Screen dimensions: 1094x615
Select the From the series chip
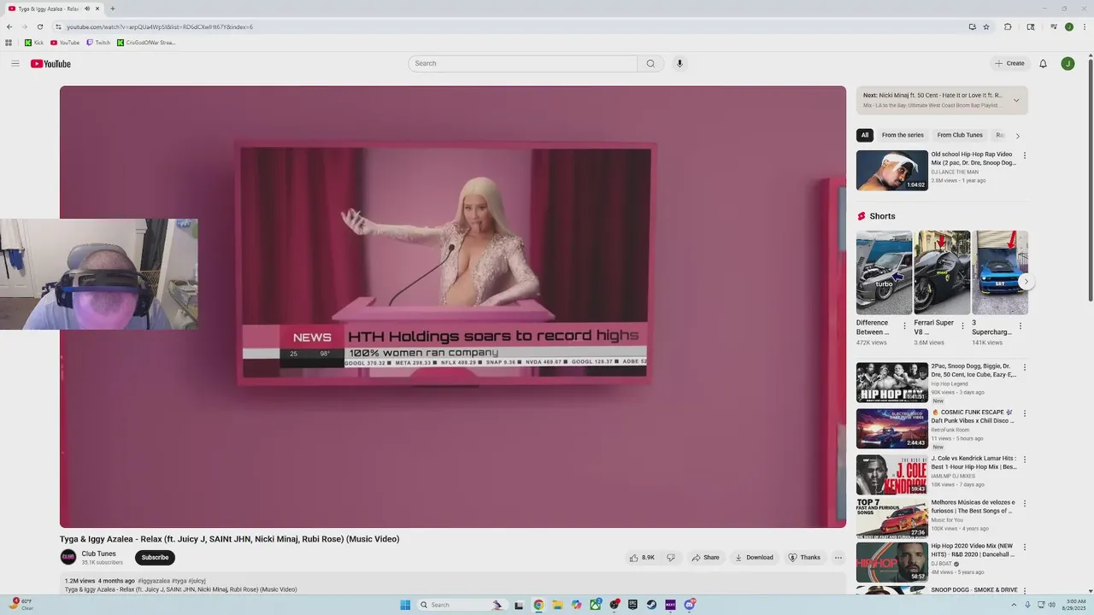click(x=903, y=135)
